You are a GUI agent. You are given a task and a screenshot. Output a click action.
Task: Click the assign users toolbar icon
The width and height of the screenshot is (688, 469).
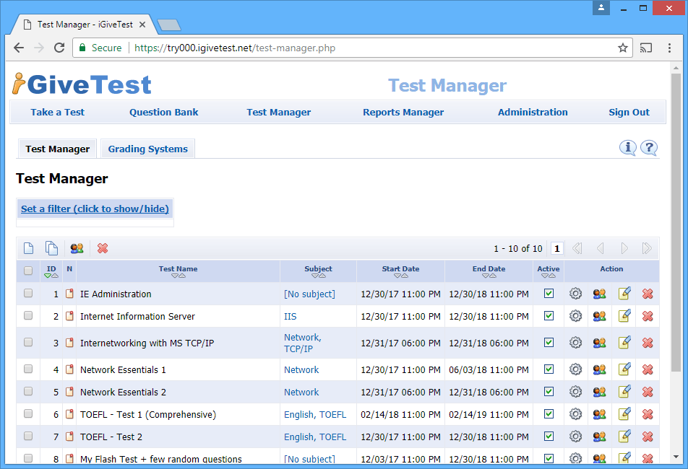pyautogui.click(x=76, y=247)
